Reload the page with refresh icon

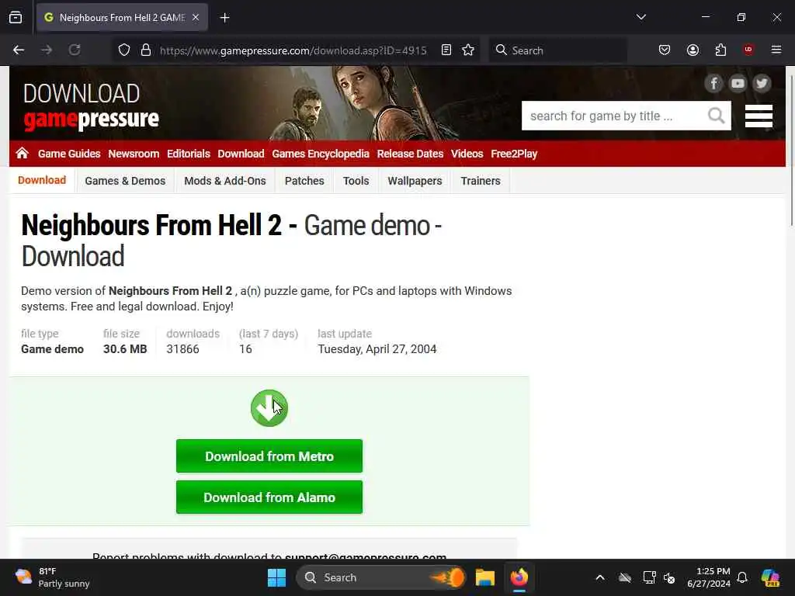[75, 50]
